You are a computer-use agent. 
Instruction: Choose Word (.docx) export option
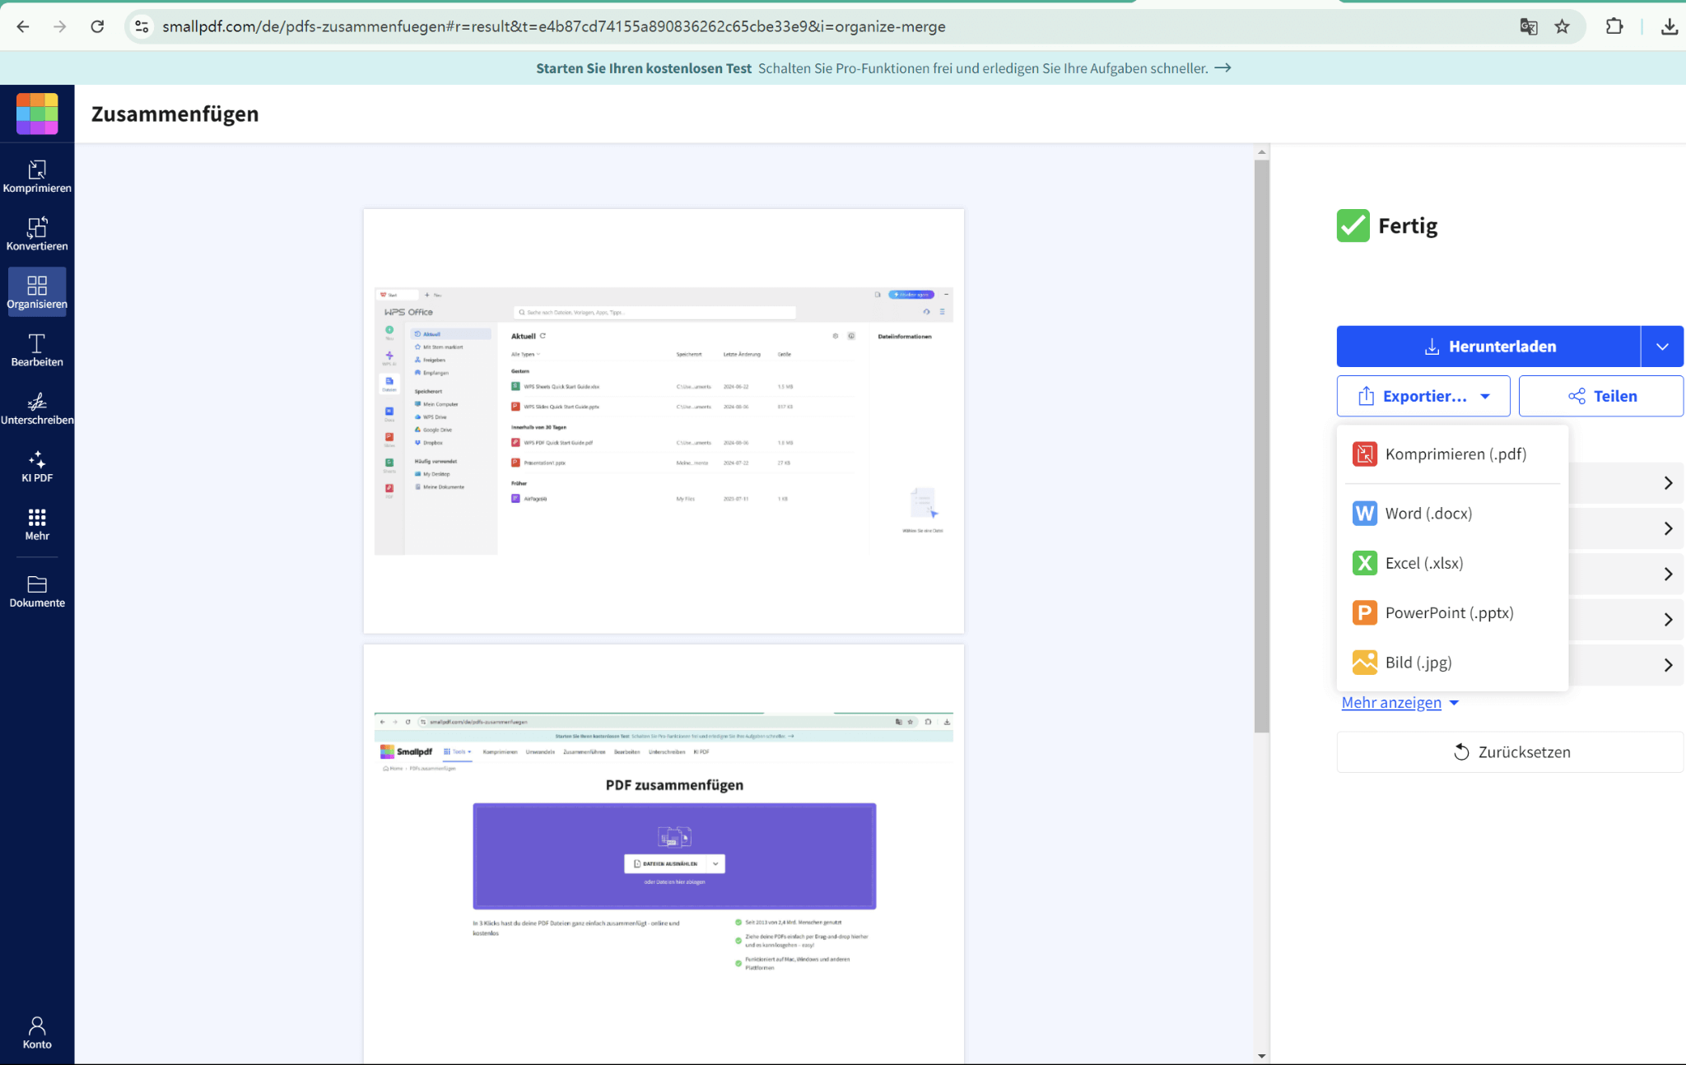click(x=1428, y=514)
